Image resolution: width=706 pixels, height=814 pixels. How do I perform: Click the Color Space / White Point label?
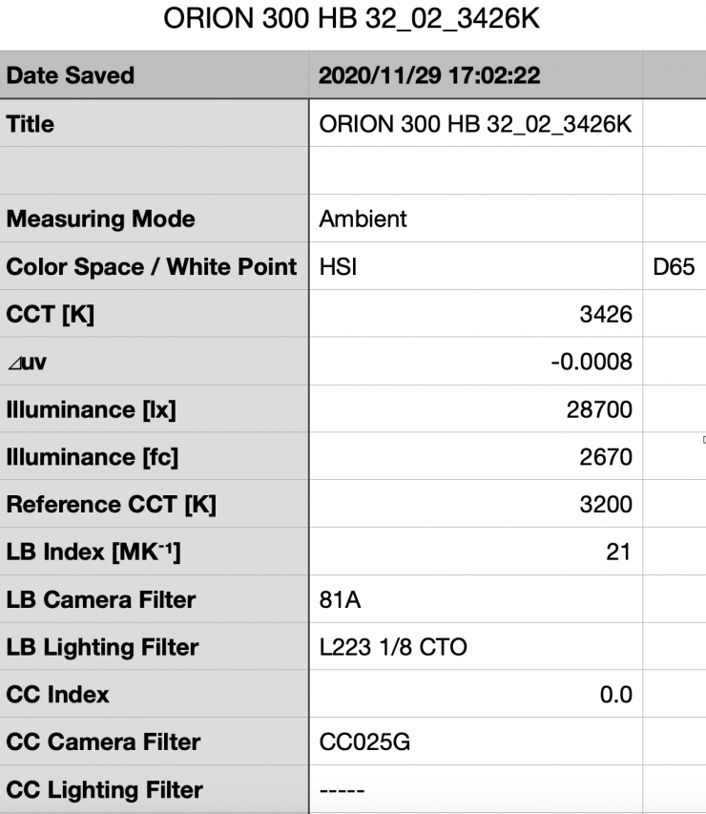tap(154, 266)
